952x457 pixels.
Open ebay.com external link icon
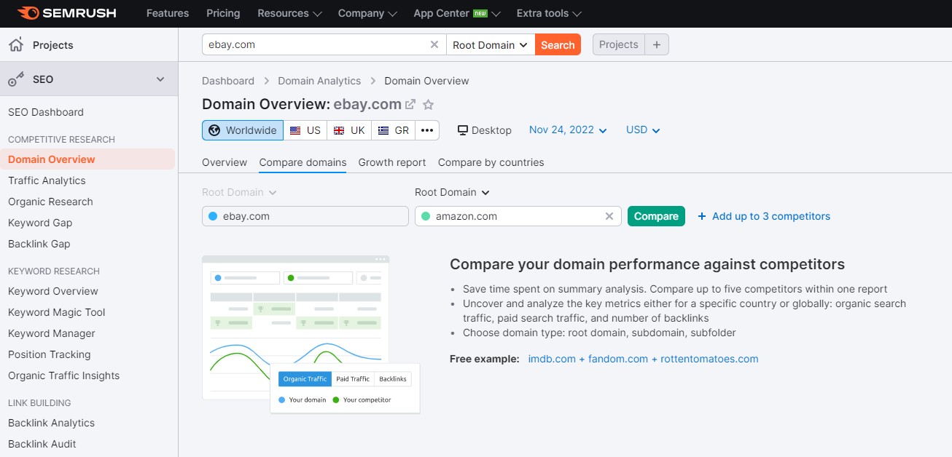[x=410, y=105]
